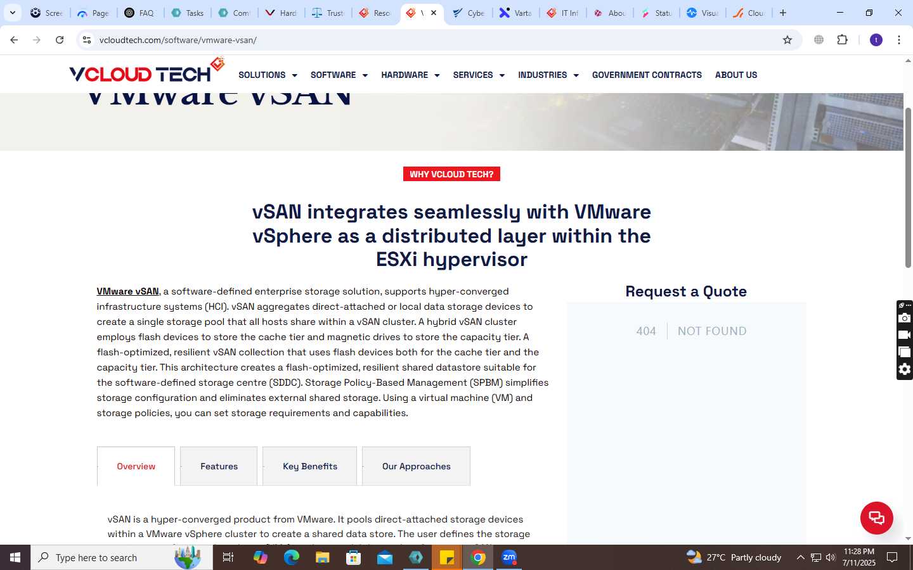Follow the VMware vSAN hyperlink
This screenshot has height=570, width=913.
pos(127,291)
